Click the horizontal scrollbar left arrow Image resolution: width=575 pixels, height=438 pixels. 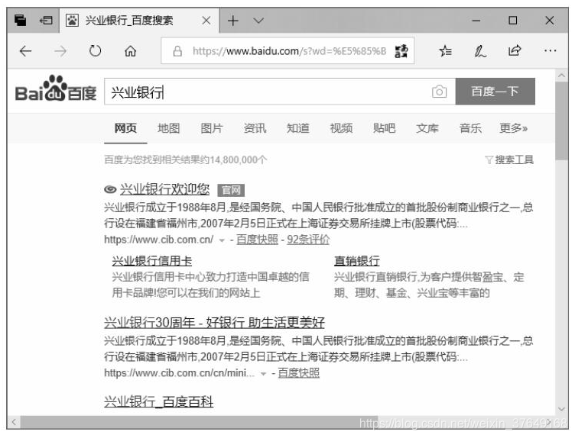(14, 422)
